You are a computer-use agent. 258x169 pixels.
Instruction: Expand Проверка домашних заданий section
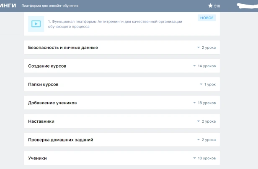tap(60, 140)
